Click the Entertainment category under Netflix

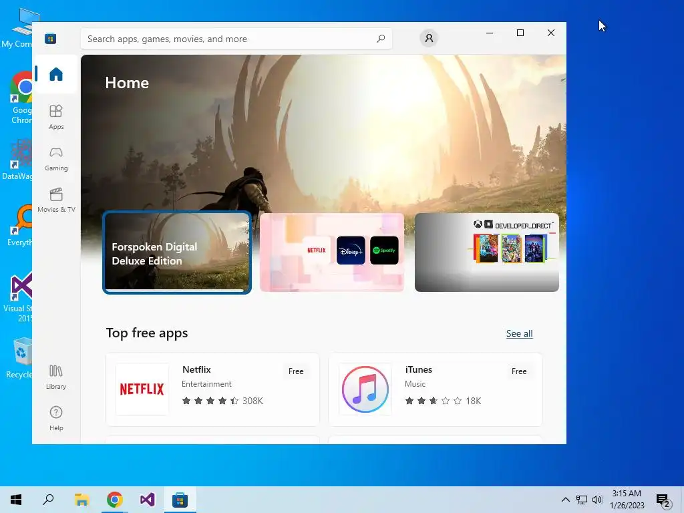[206, 384]
